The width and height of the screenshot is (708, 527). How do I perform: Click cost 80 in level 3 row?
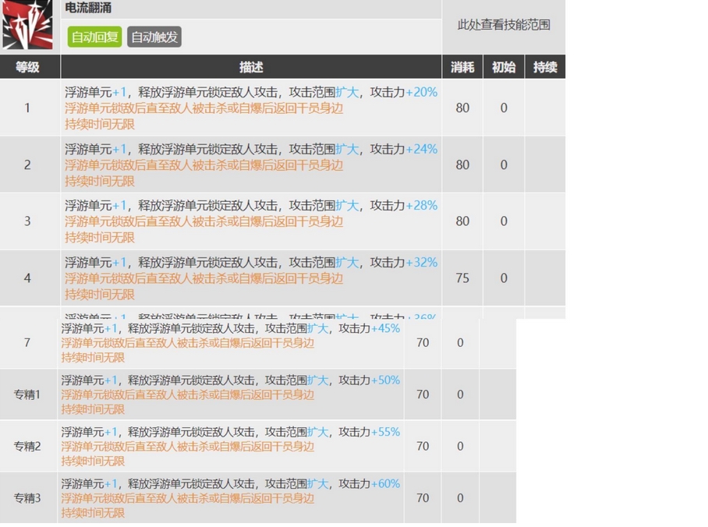[462, 221]
